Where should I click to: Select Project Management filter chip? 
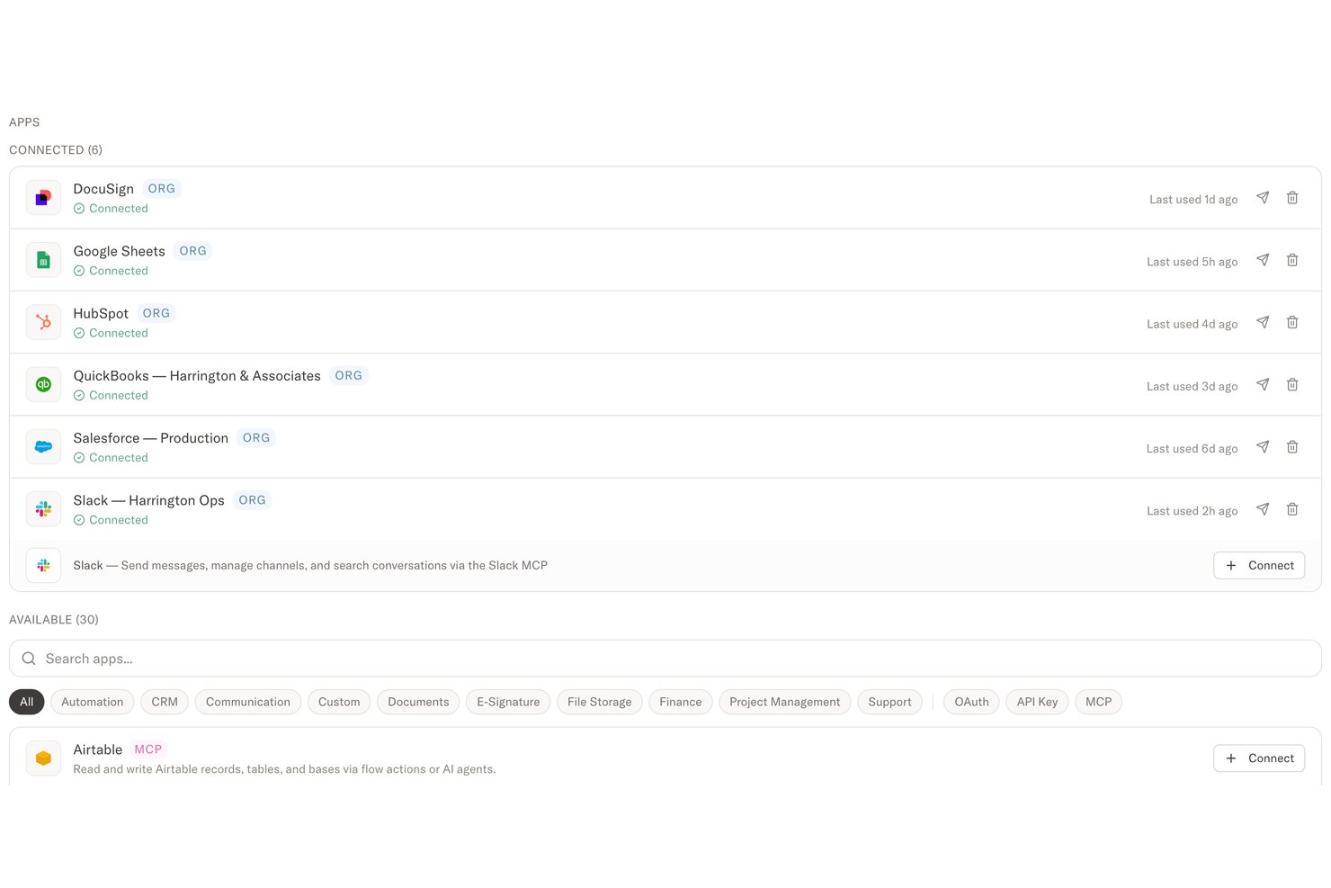[x=785, y=702]
